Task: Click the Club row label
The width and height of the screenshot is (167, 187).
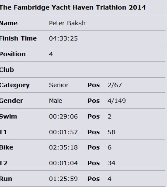Action: (7, 70)
